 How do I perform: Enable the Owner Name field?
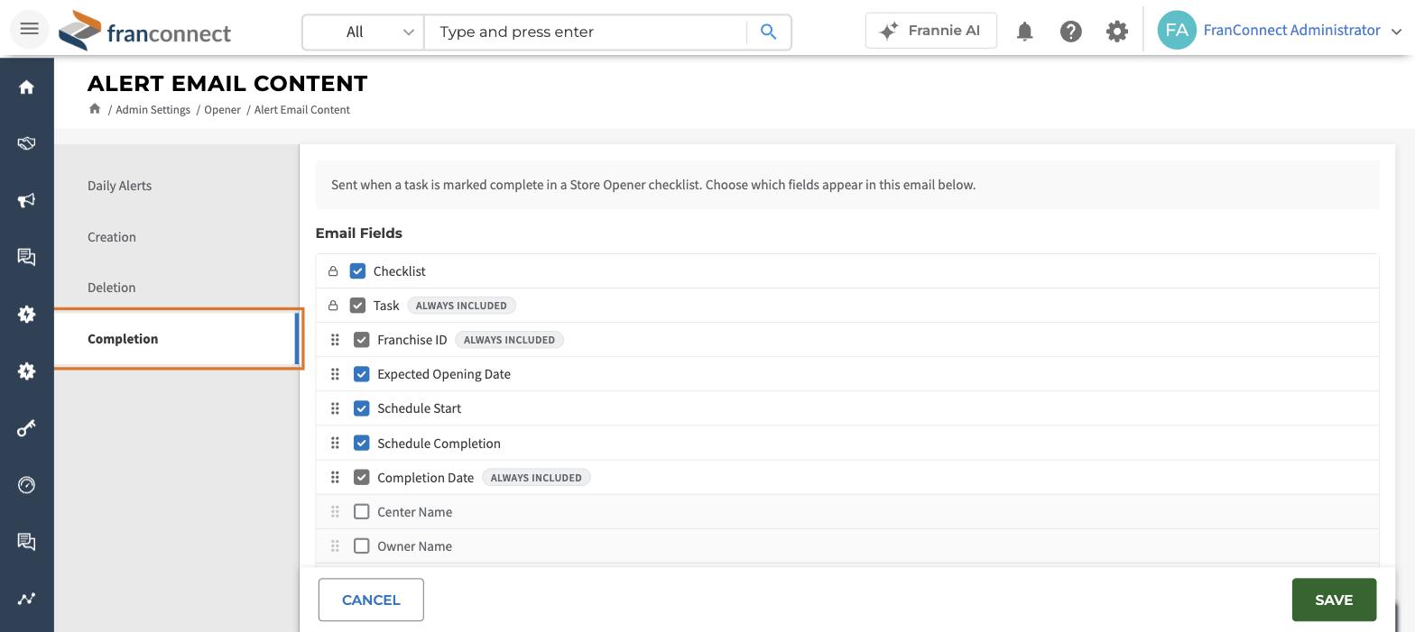[x=361, y=545]
